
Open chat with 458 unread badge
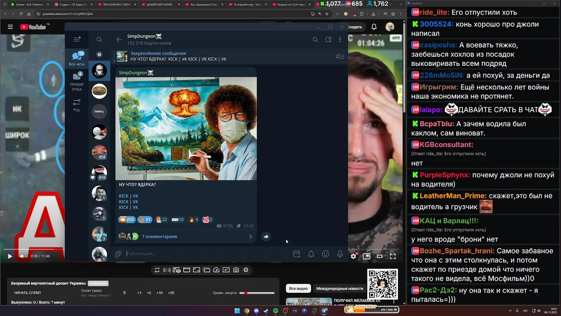coord(99,152)
